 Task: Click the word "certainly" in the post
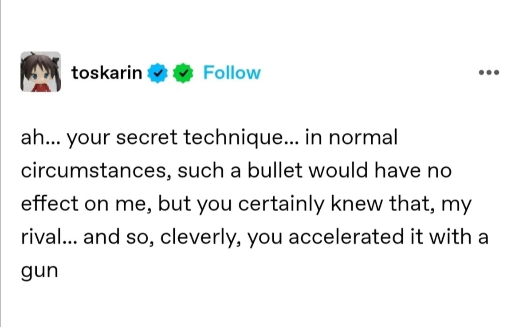(x=281, y=204)
